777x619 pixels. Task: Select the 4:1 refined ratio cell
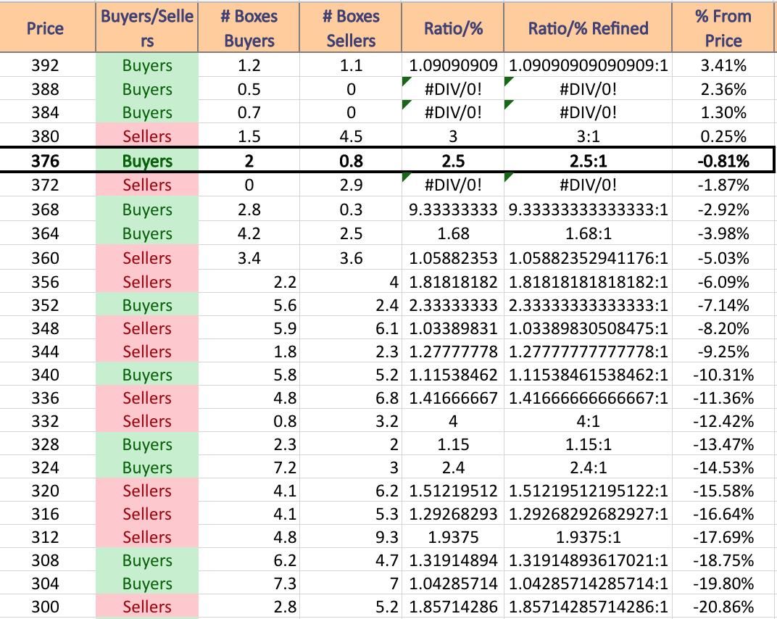(588, 421)
